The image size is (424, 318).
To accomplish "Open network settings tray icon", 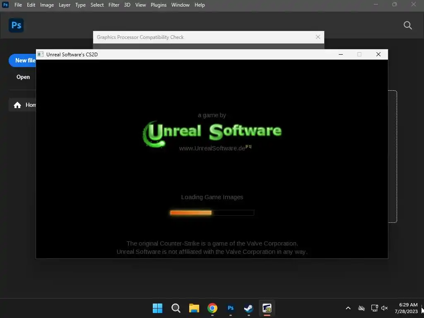I will point(374,308).
